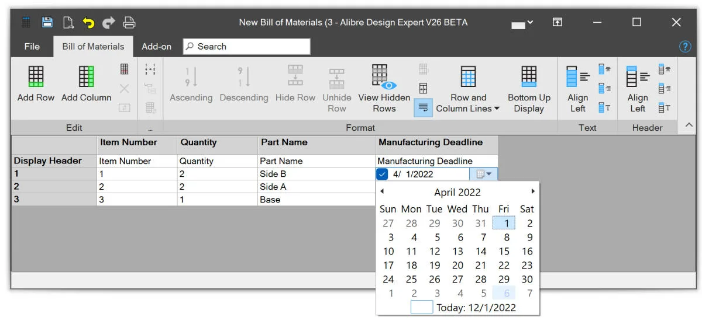The image size is (702, 321).
Task: Select the Side B part name cell
Action: 316,174
